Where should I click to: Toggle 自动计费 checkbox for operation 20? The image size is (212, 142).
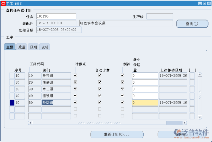point(100,82)
